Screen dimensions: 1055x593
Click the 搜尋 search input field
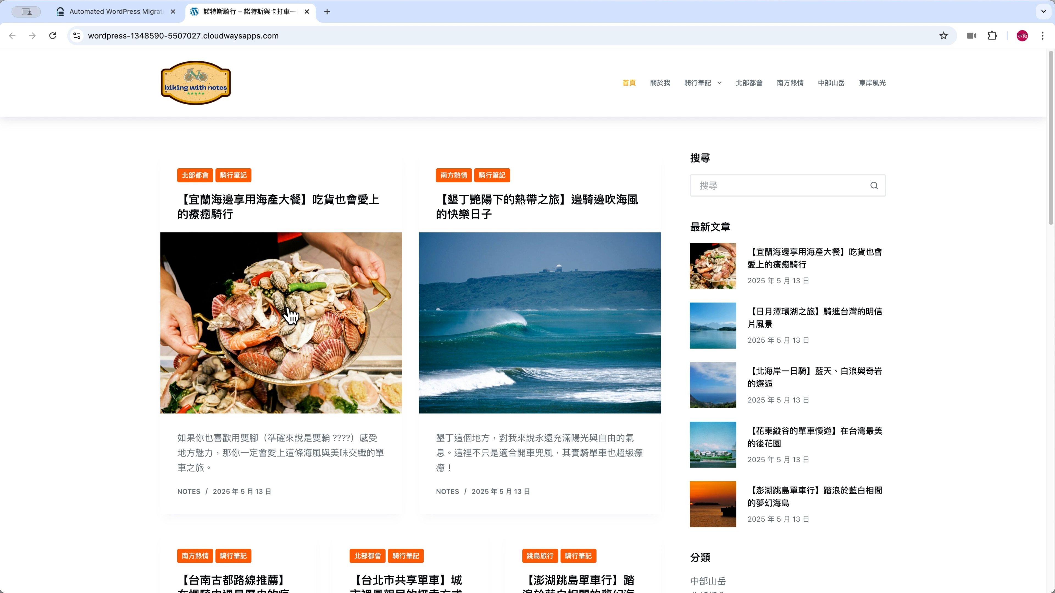click(x=778, y=185)
